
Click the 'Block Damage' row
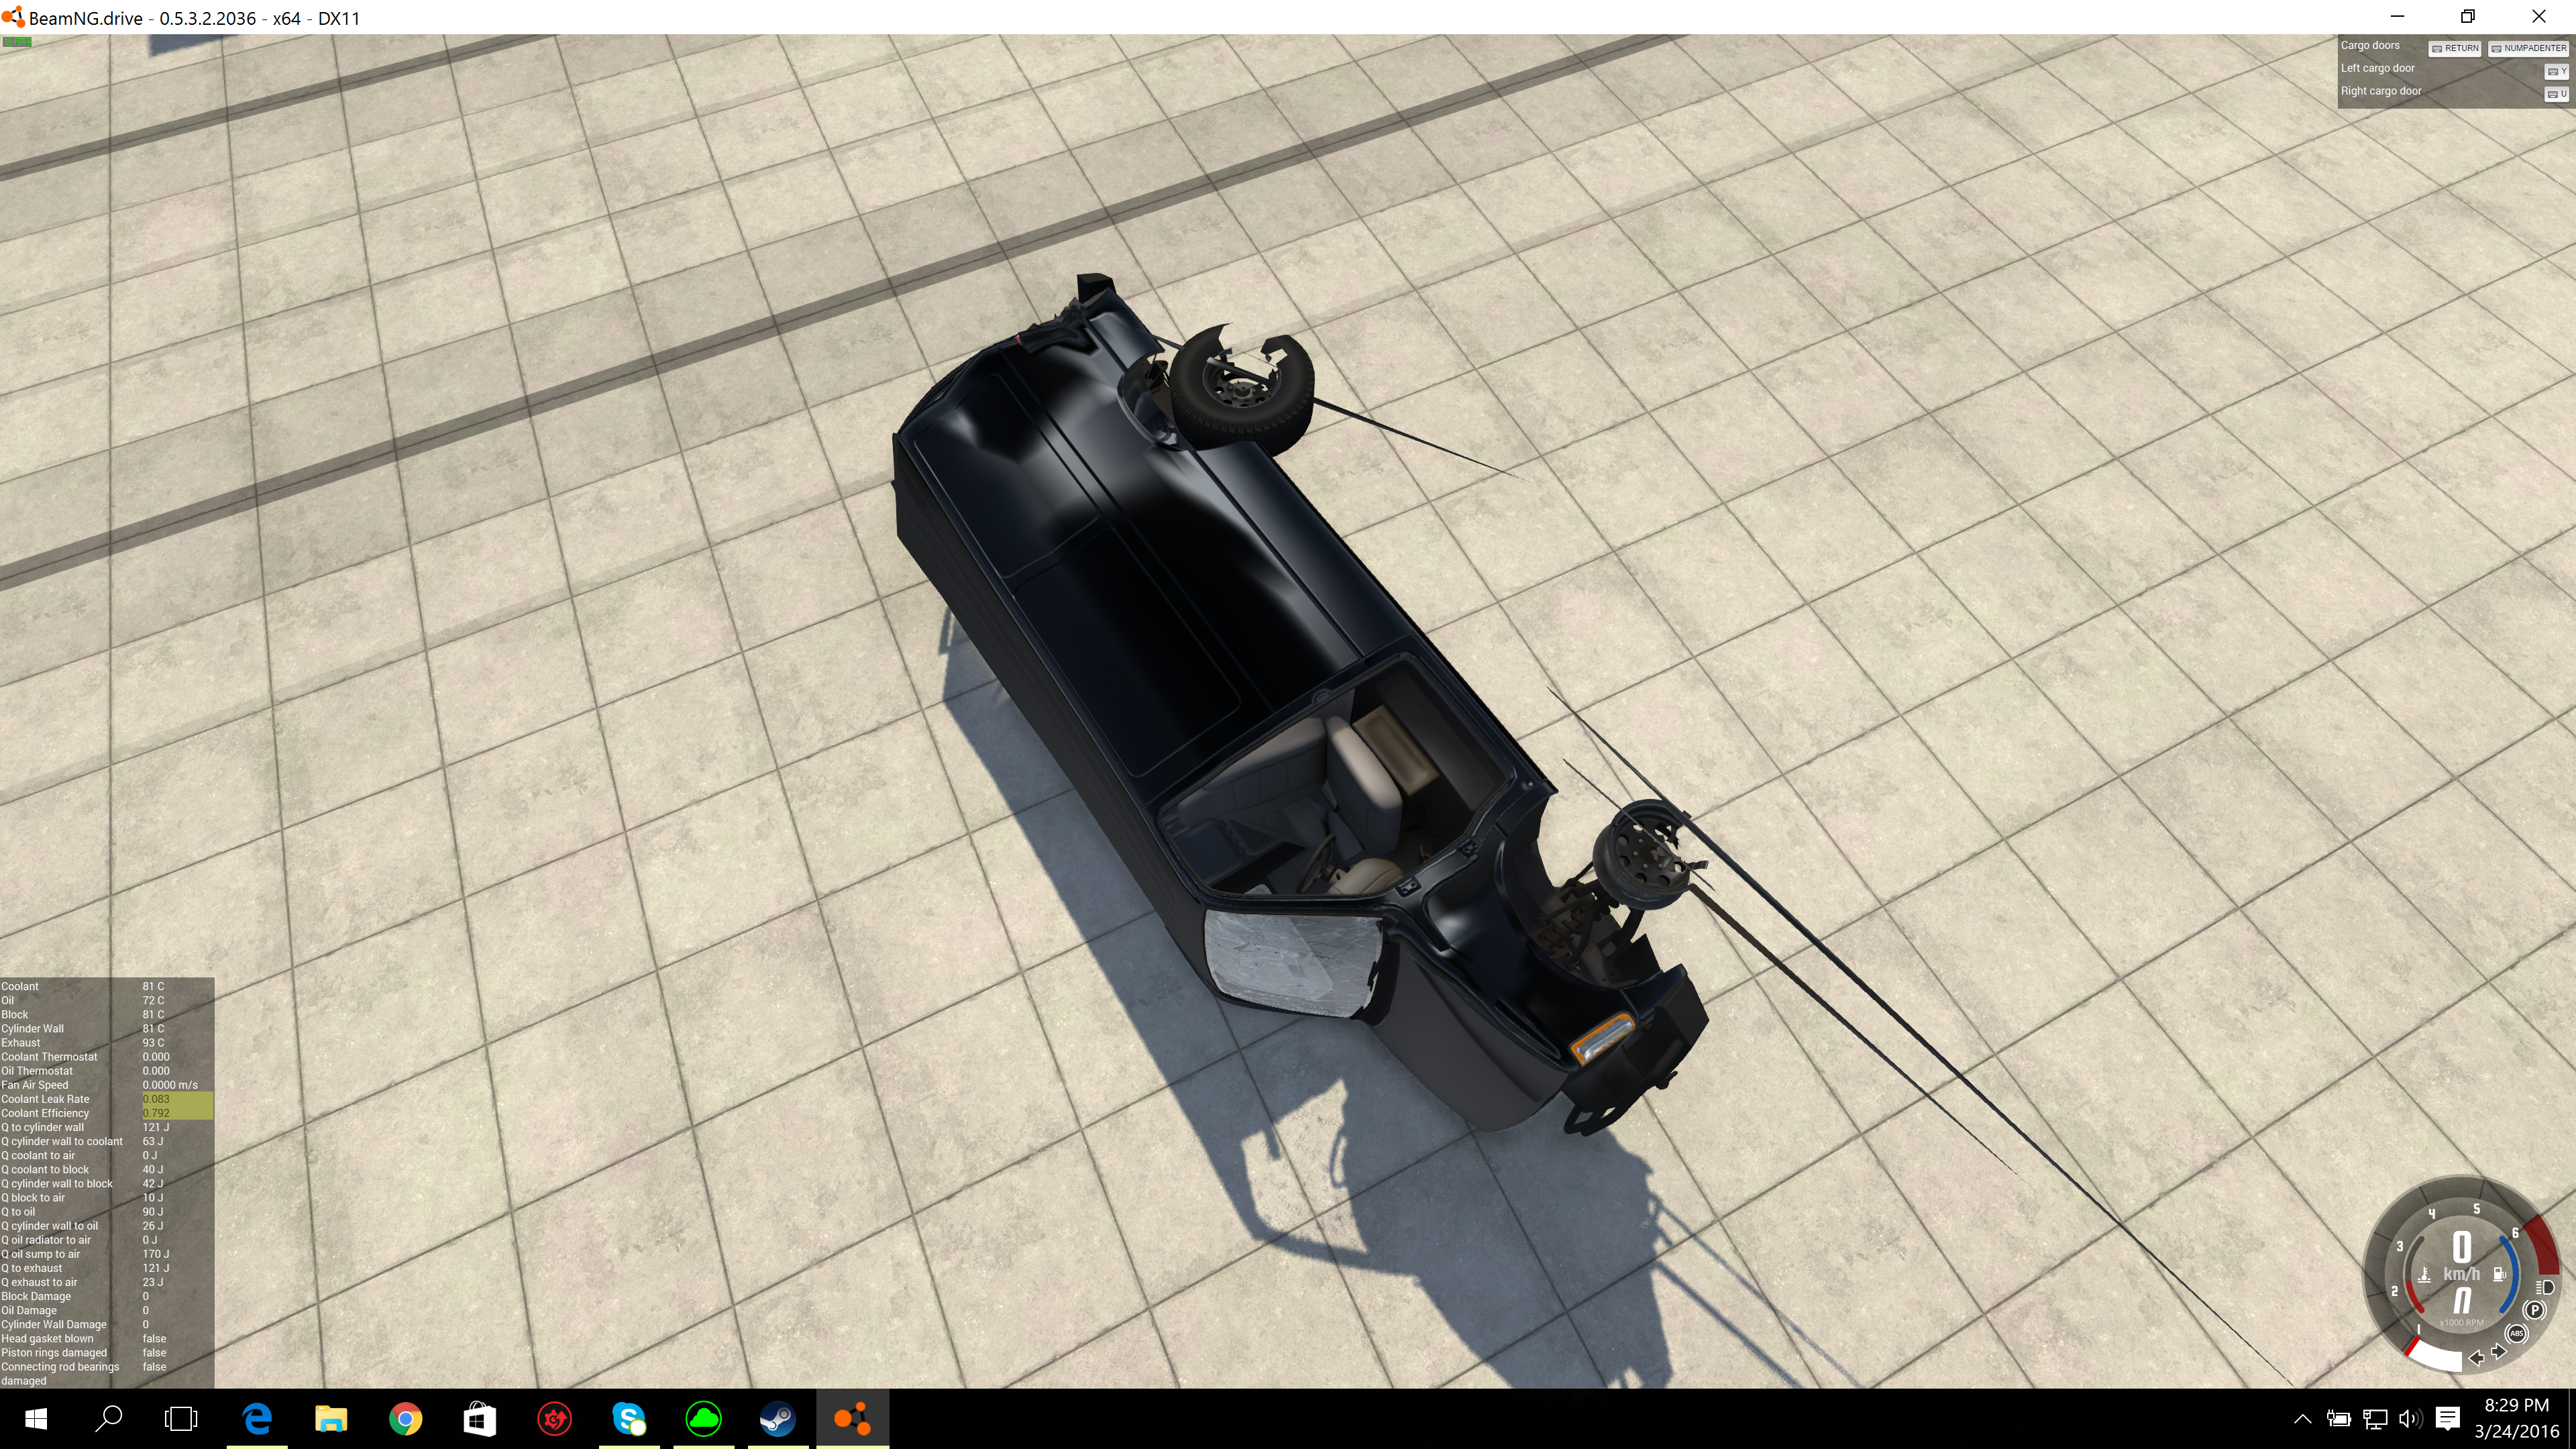[x=107, y=1296]
